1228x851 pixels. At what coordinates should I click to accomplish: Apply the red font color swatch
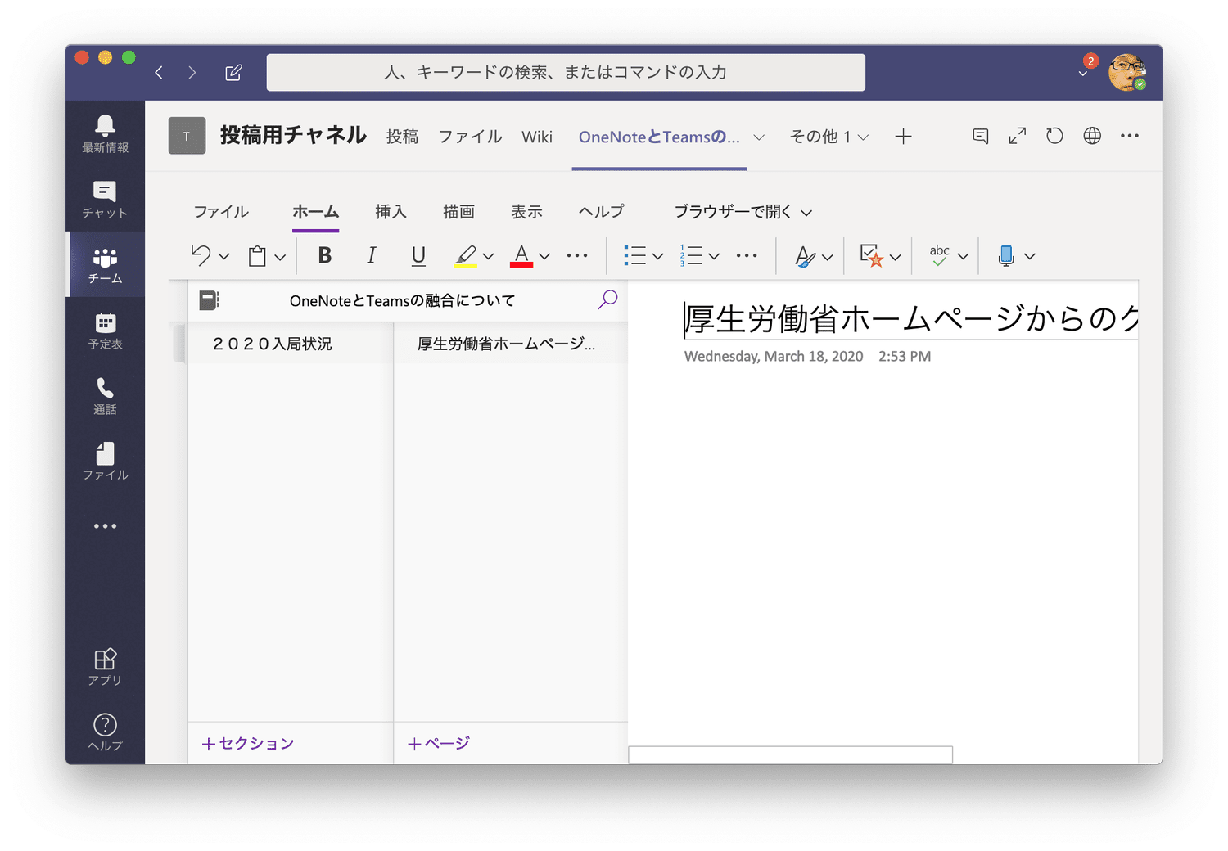[521, 256]
